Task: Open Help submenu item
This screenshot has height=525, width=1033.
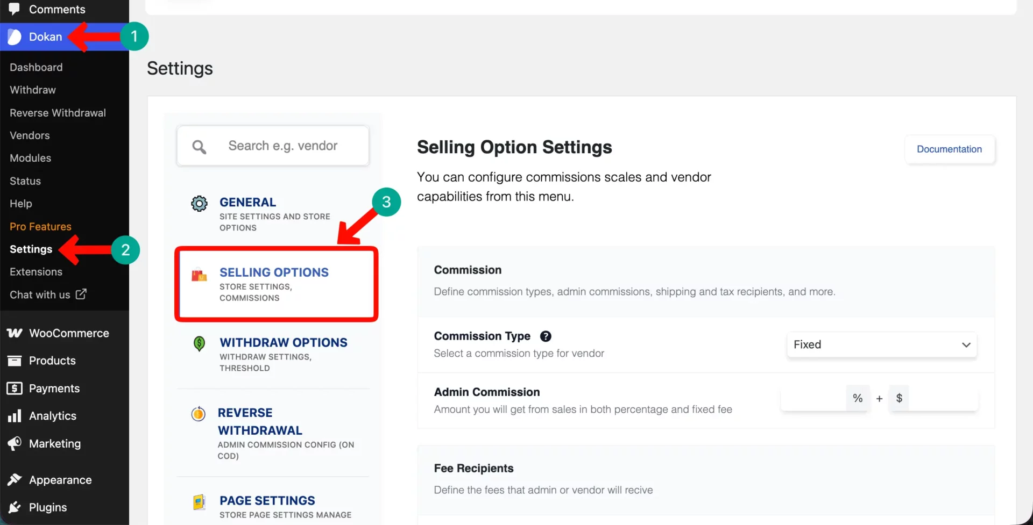Action: click(x=21, y=204)
